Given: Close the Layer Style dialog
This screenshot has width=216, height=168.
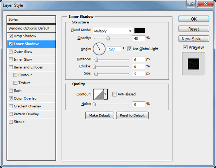Looking at the screenshot, I should pyautogui.click(x=205, y=4).
